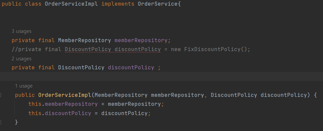Click OrderServiceImpl in the class declaration
Image resolution: width=323 pixels, height=131 pixels.
[71, 4]
